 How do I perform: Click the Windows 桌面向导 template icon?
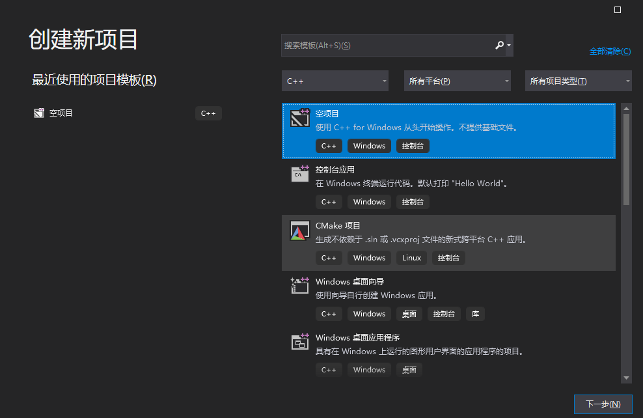[299, 286]
